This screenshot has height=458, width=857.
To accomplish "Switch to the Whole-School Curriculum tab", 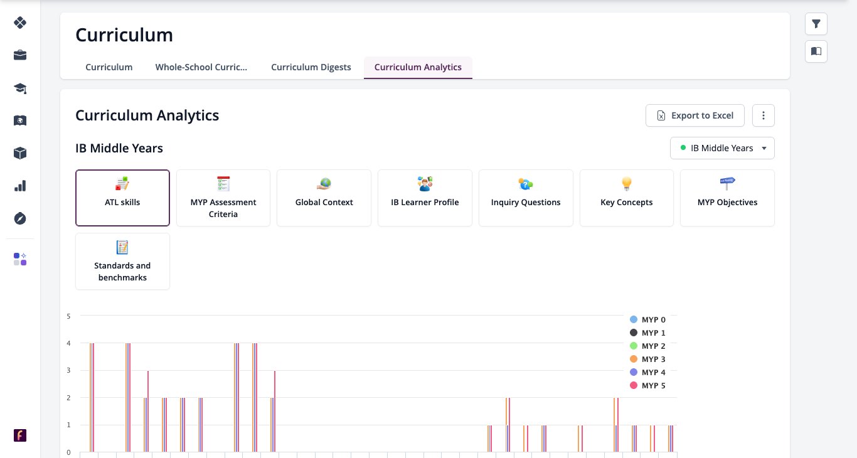I will 201,67.
